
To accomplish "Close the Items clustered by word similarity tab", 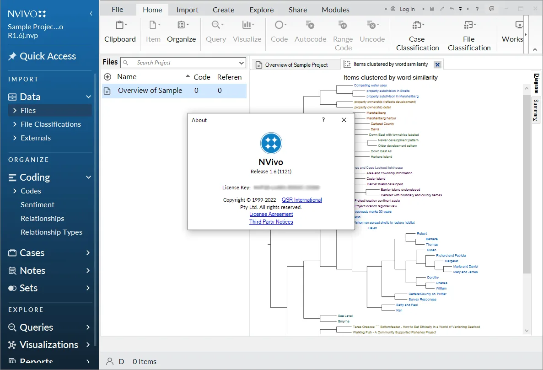I will coord(437,65).
